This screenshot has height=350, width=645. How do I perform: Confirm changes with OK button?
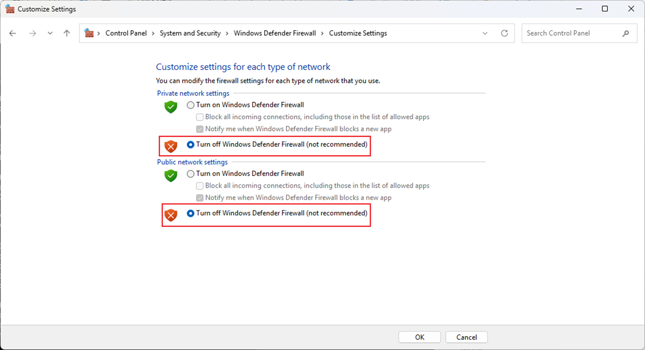tap(419, 337)
